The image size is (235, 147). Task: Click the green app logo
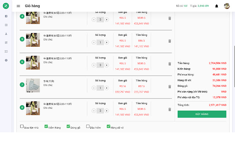point(6,6)
